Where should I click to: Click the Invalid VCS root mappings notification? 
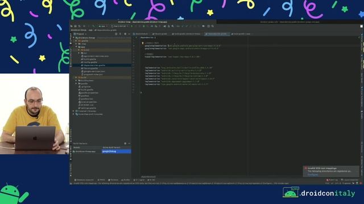[x=331, y=171]
